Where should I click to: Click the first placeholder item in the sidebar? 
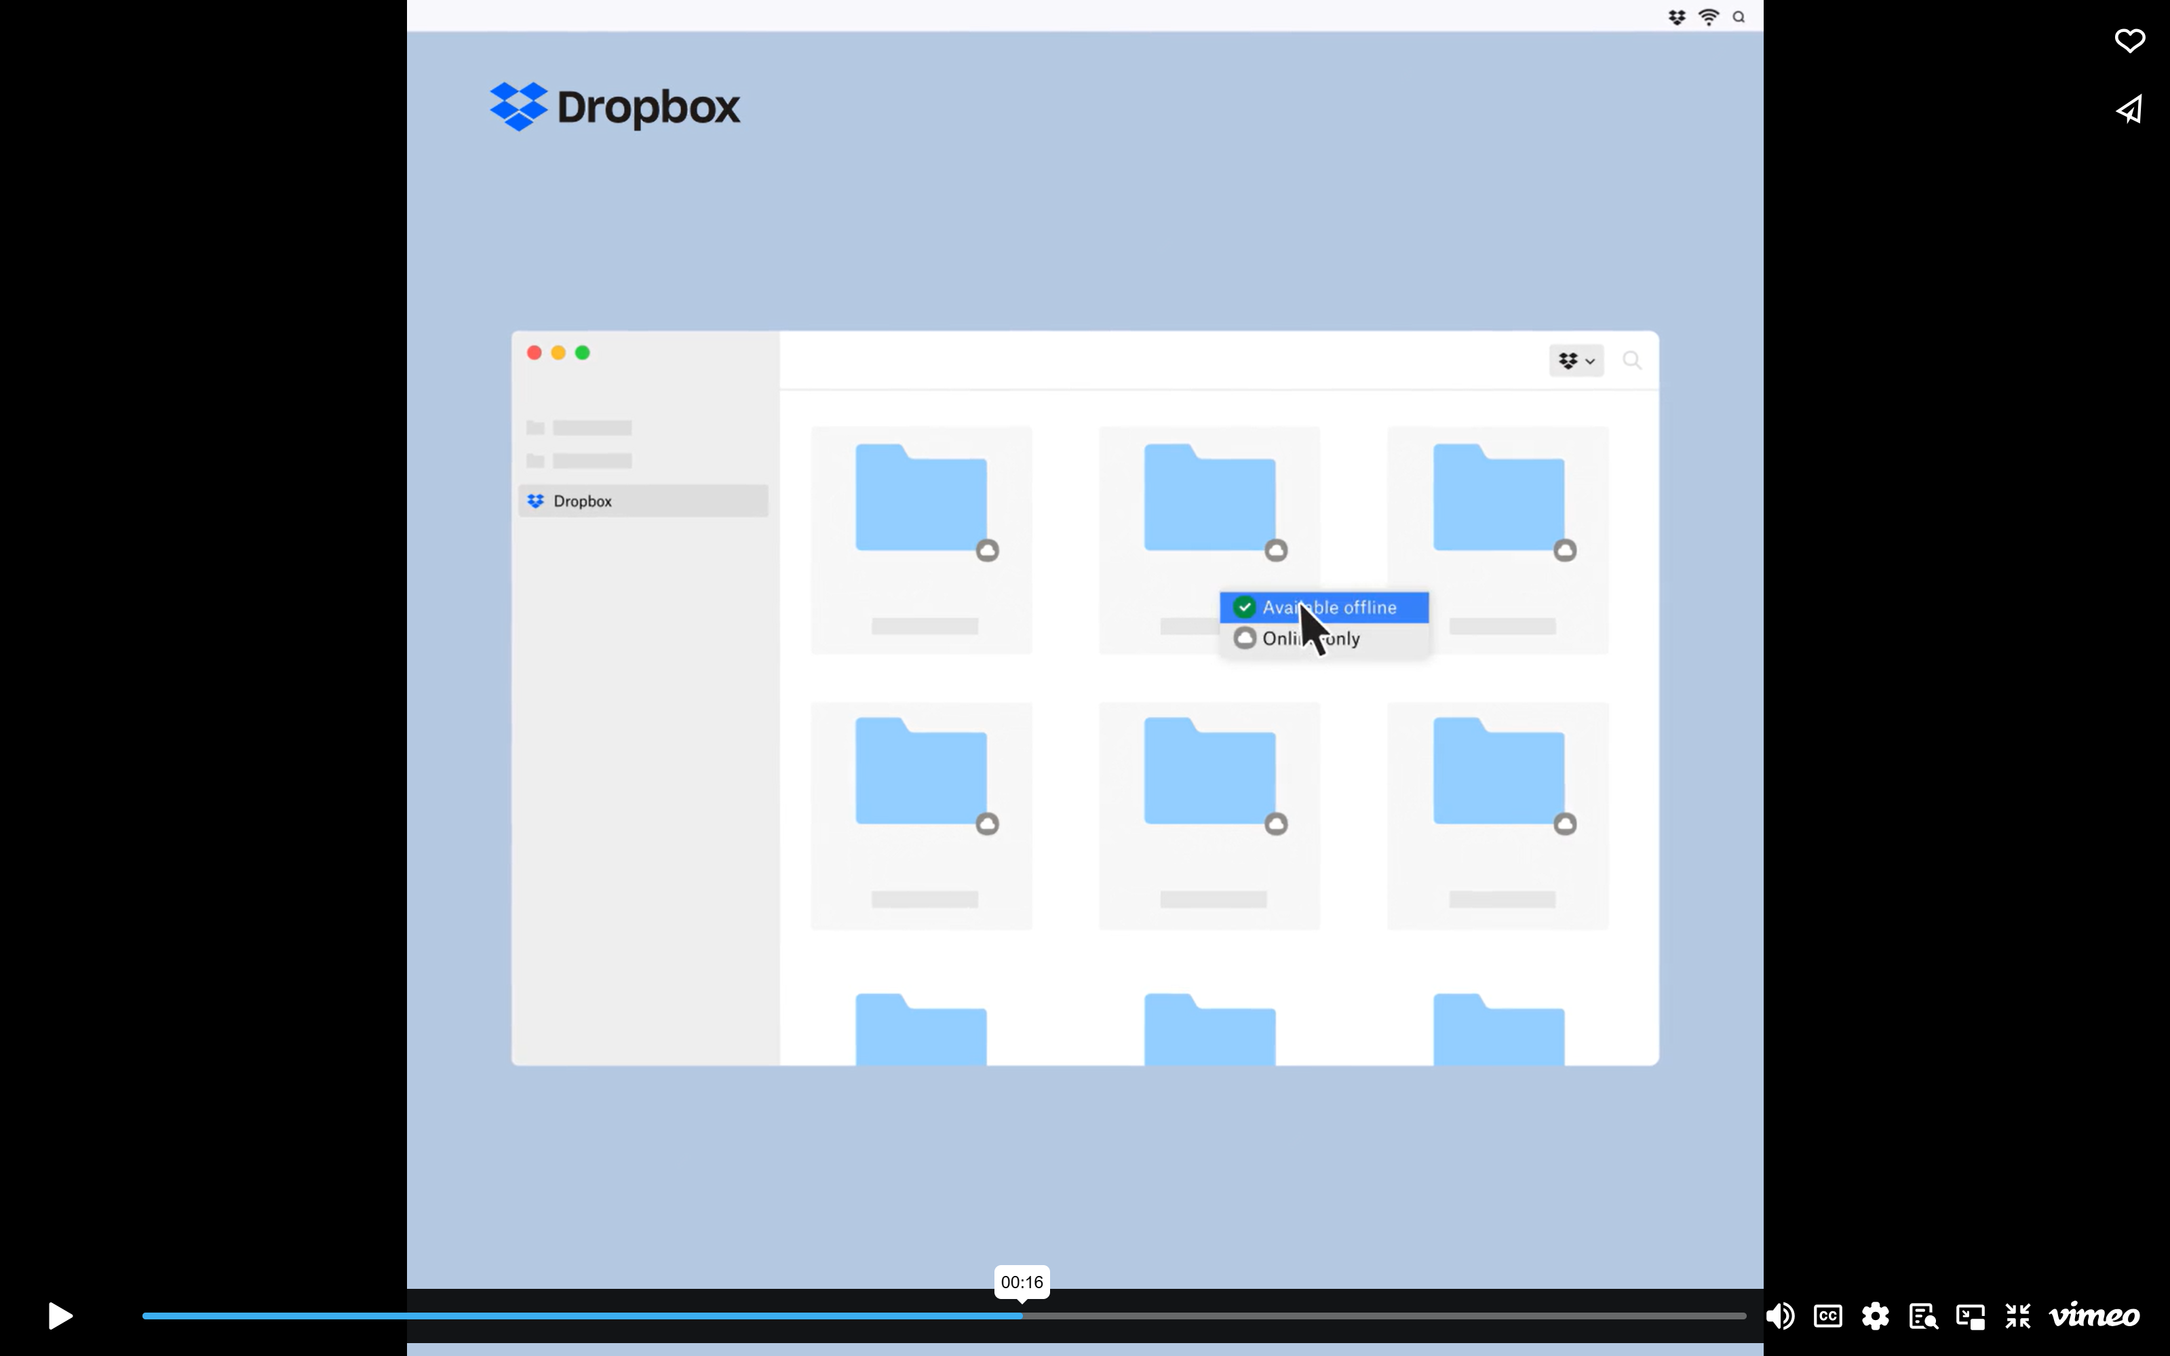coord(579,428)
